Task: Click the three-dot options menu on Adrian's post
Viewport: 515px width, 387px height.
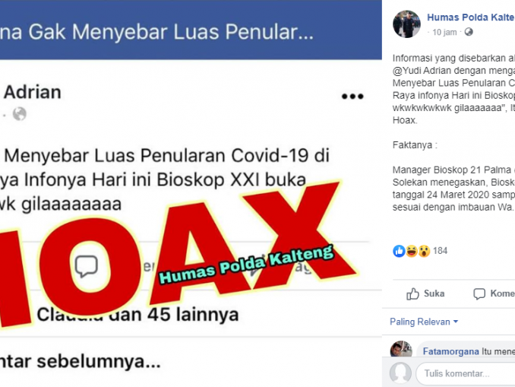Action: pos(352,97)
